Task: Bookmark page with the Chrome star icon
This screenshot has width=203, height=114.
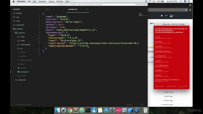Action: [186, 10]
